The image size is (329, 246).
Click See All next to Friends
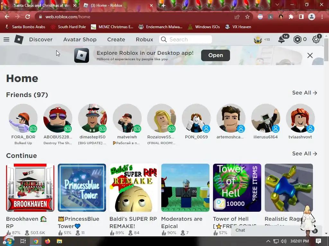click(x=305, y=93)
